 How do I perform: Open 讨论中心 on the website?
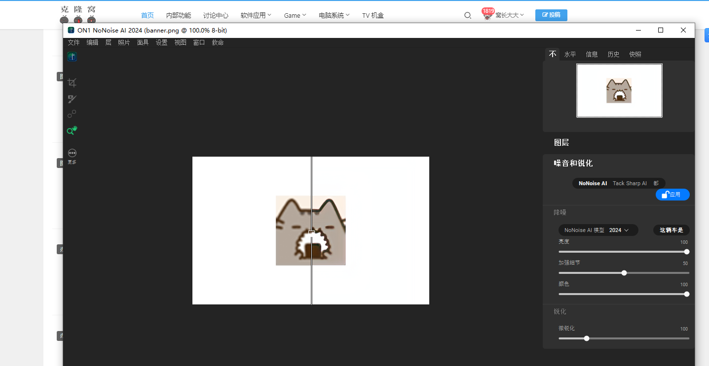[x=216, y=15]
